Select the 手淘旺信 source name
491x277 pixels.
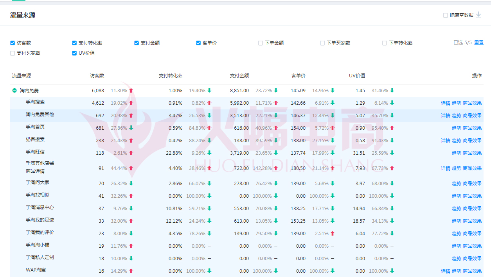tap(35, 152)
